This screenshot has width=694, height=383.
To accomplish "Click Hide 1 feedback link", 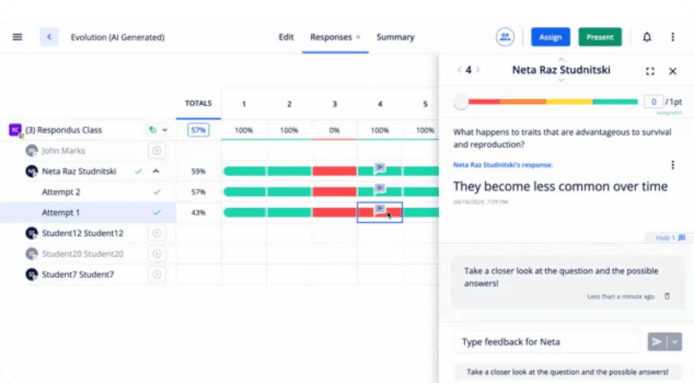I will click(670, 238).
